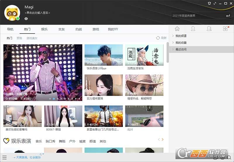
Task: Expand 最近访问 list
Action: pos(201,49)
